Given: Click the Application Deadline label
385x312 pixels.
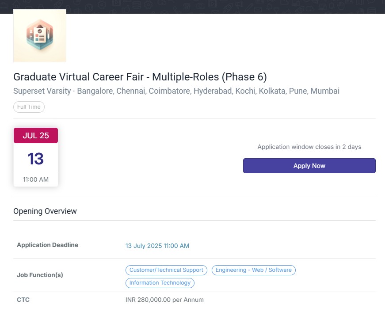Looking at the screenshot, I should point(47,245).
